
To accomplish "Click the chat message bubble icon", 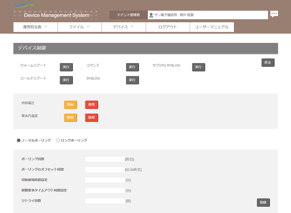I will click(x=274, y=14).
